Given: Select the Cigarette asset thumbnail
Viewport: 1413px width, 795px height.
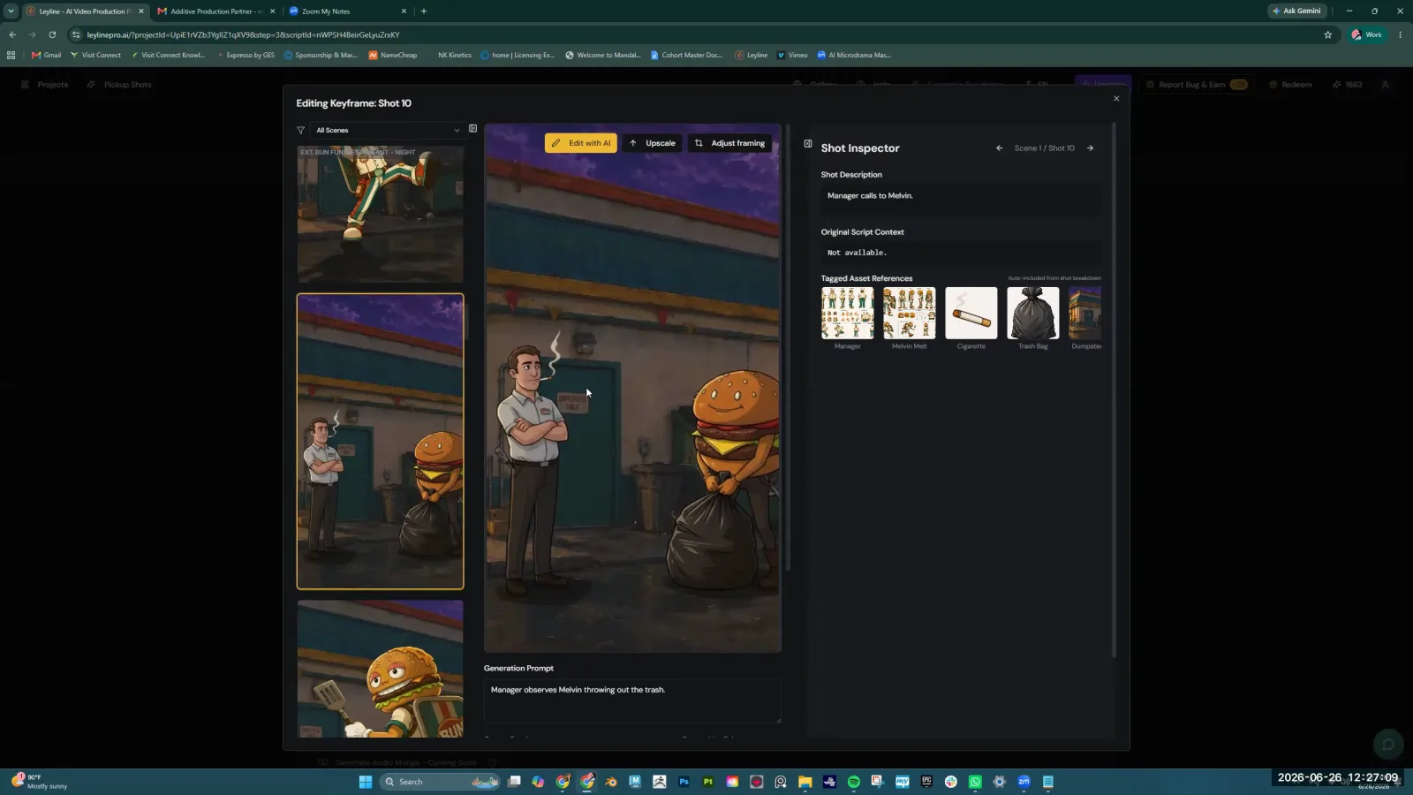Looking at the screenshot, I should [x=971, y=313].
